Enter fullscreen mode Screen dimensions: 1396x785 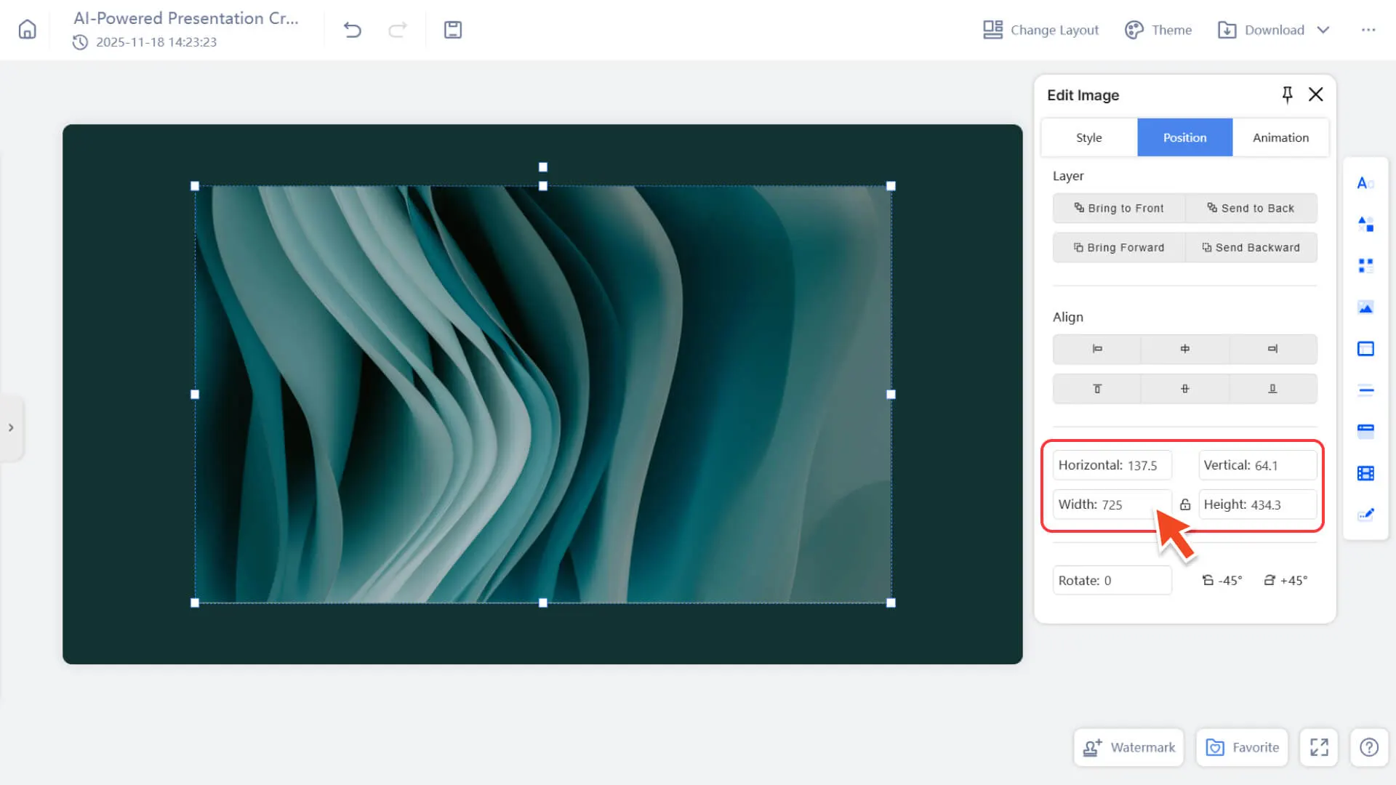pos(1319,747)
